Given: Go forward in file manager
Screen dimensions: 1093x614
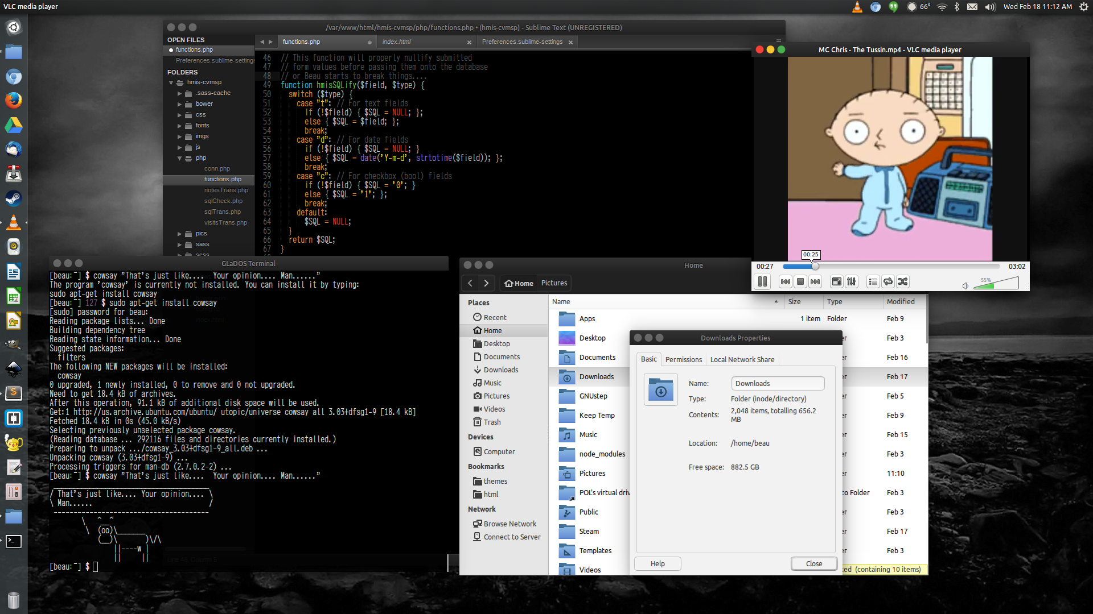Looking at the screenshot, I should coord(486,283).
